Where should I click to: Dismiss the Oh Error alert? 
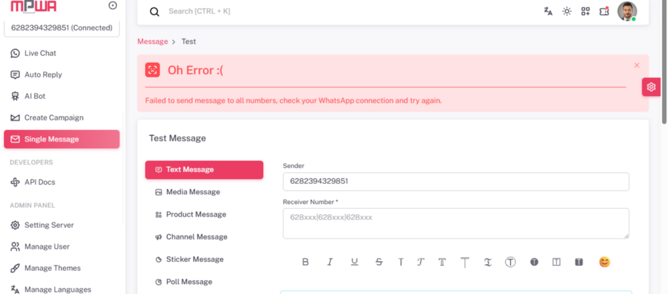[637, 65]
